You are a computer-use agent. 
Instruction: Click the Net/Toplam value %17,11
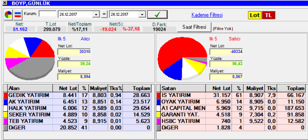pos(80,29)
